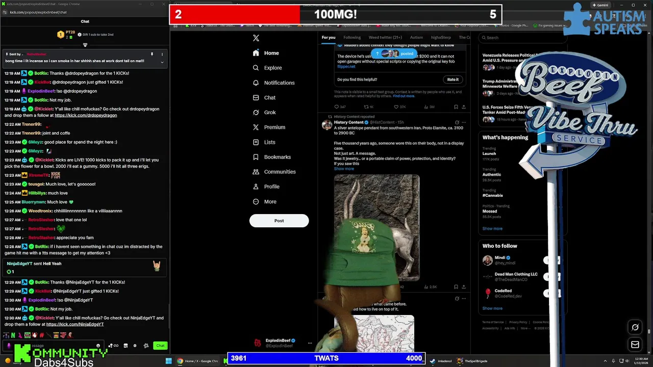Open Grok in the X sidebar

(x=264, y=112)
